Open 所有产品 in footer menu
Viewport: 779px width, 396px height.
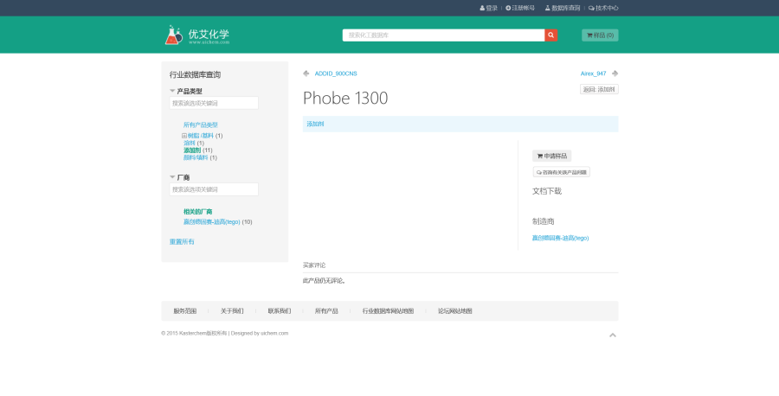coord(326,311)
